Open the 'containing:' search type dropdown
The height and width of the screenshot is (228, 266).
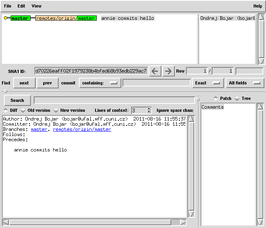pos(100,83)
